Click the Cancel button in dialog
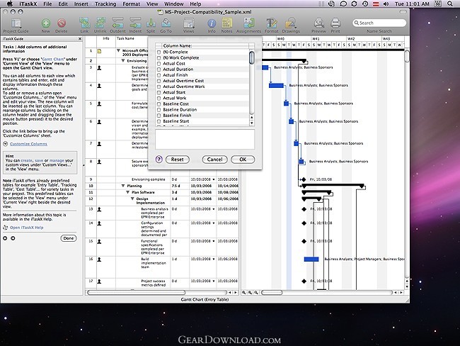 [214, 160]
